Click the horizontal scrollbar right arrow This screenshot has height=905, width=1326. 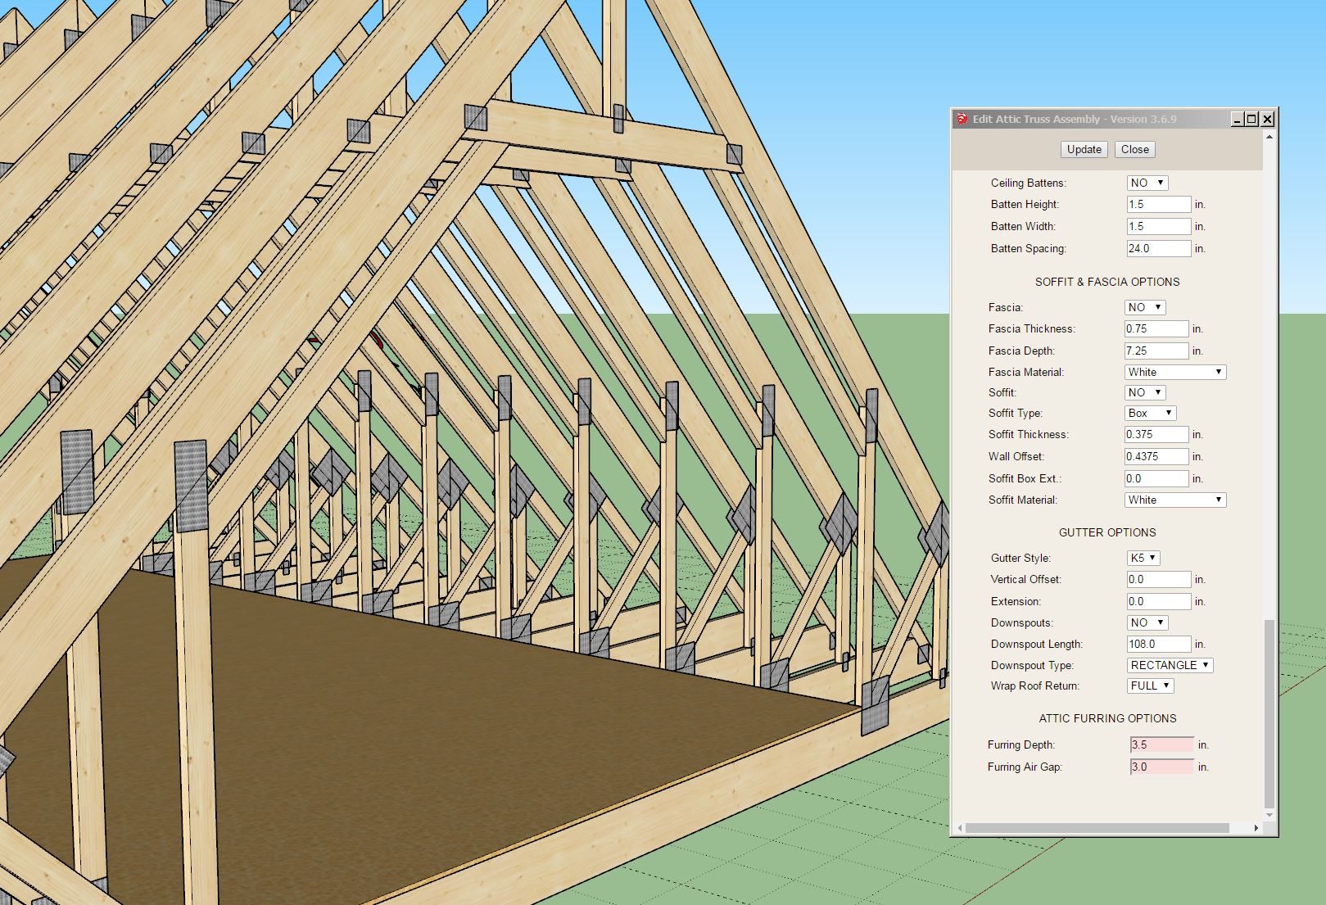(1256, 828)
